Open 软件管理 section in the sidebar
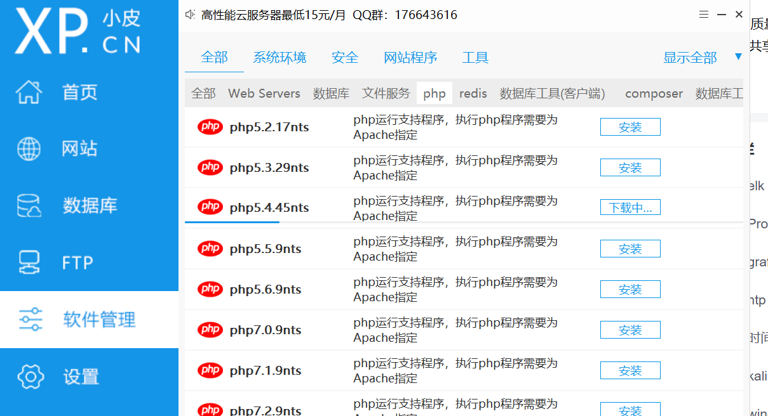The width and height of the screenshot is (768, 416). 89,319
